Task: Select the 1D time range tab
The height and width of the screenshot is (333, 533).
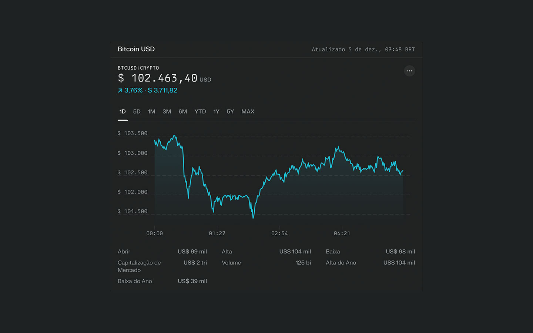Action: click(123, 111)
